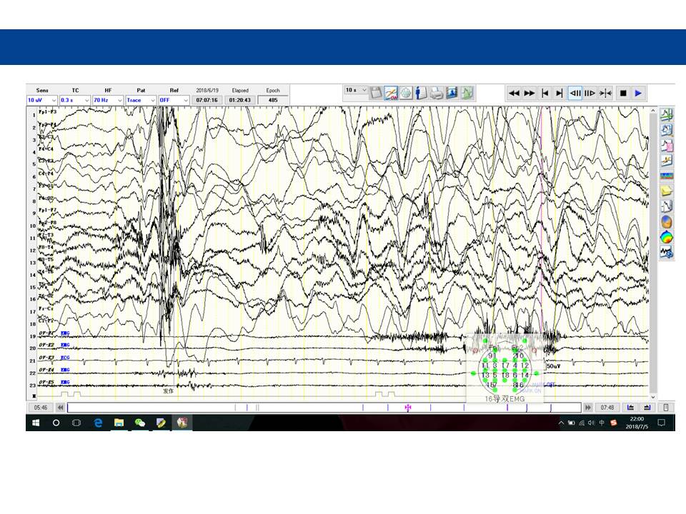Viewport: 686px width, 514px height.
Task: Open the TC time constant dropdown
Action: click(x=75, y=100)
